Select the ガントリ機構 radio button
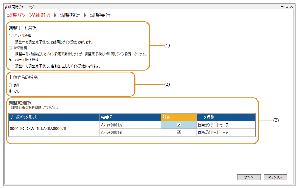This screenshot has height=188, width=297. [x=10, y=36]
